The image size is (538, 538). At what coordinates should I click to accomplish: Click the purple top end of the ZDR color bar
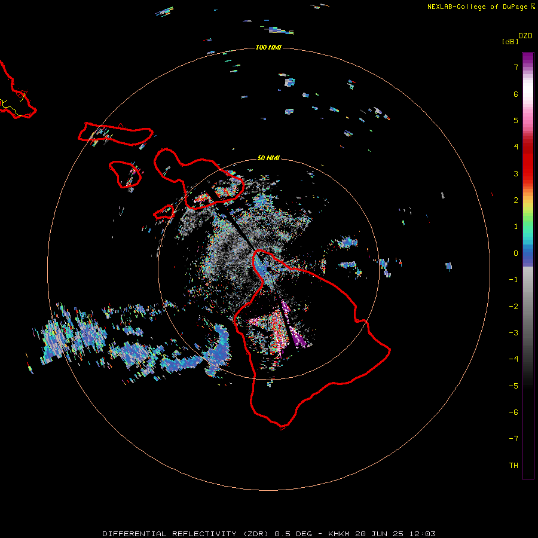pos(528,57)
